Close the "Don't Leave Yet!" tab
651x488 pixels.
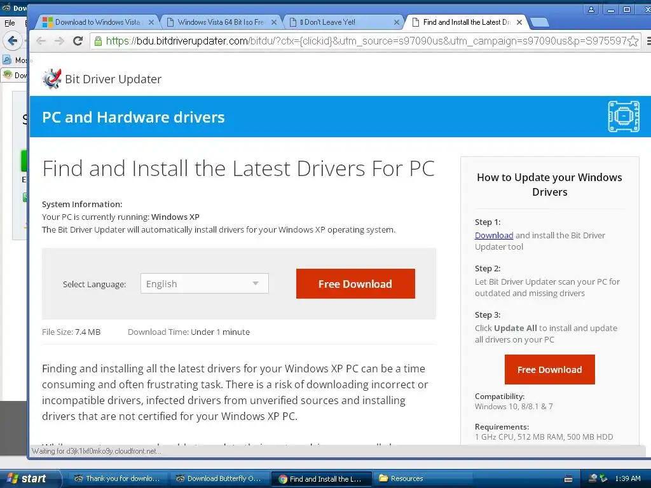tap(397, 22)
